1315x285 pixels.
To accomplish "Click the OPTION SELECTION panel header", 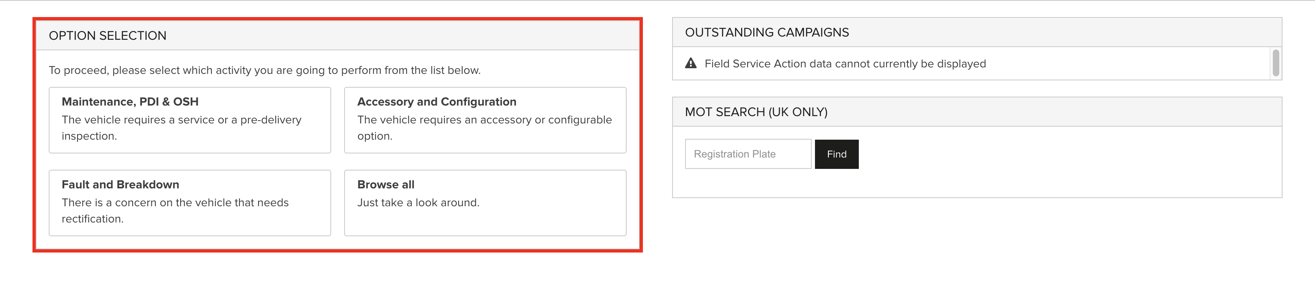I will 337,35.
